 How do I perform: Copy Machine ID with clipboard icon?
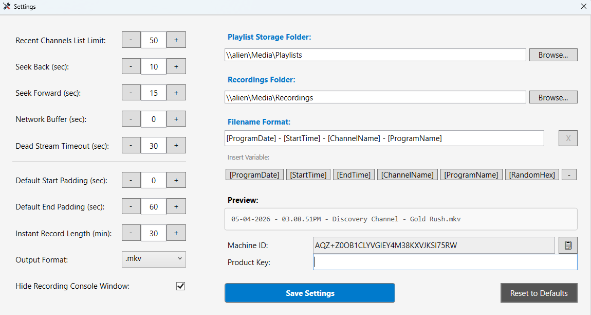(x=568, y=246)
